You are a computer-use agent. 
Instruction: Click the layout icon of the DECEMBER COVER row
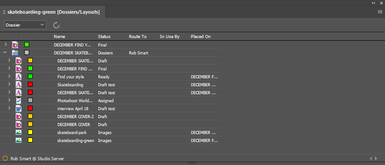pyautogui.click(x=19, y=124)
